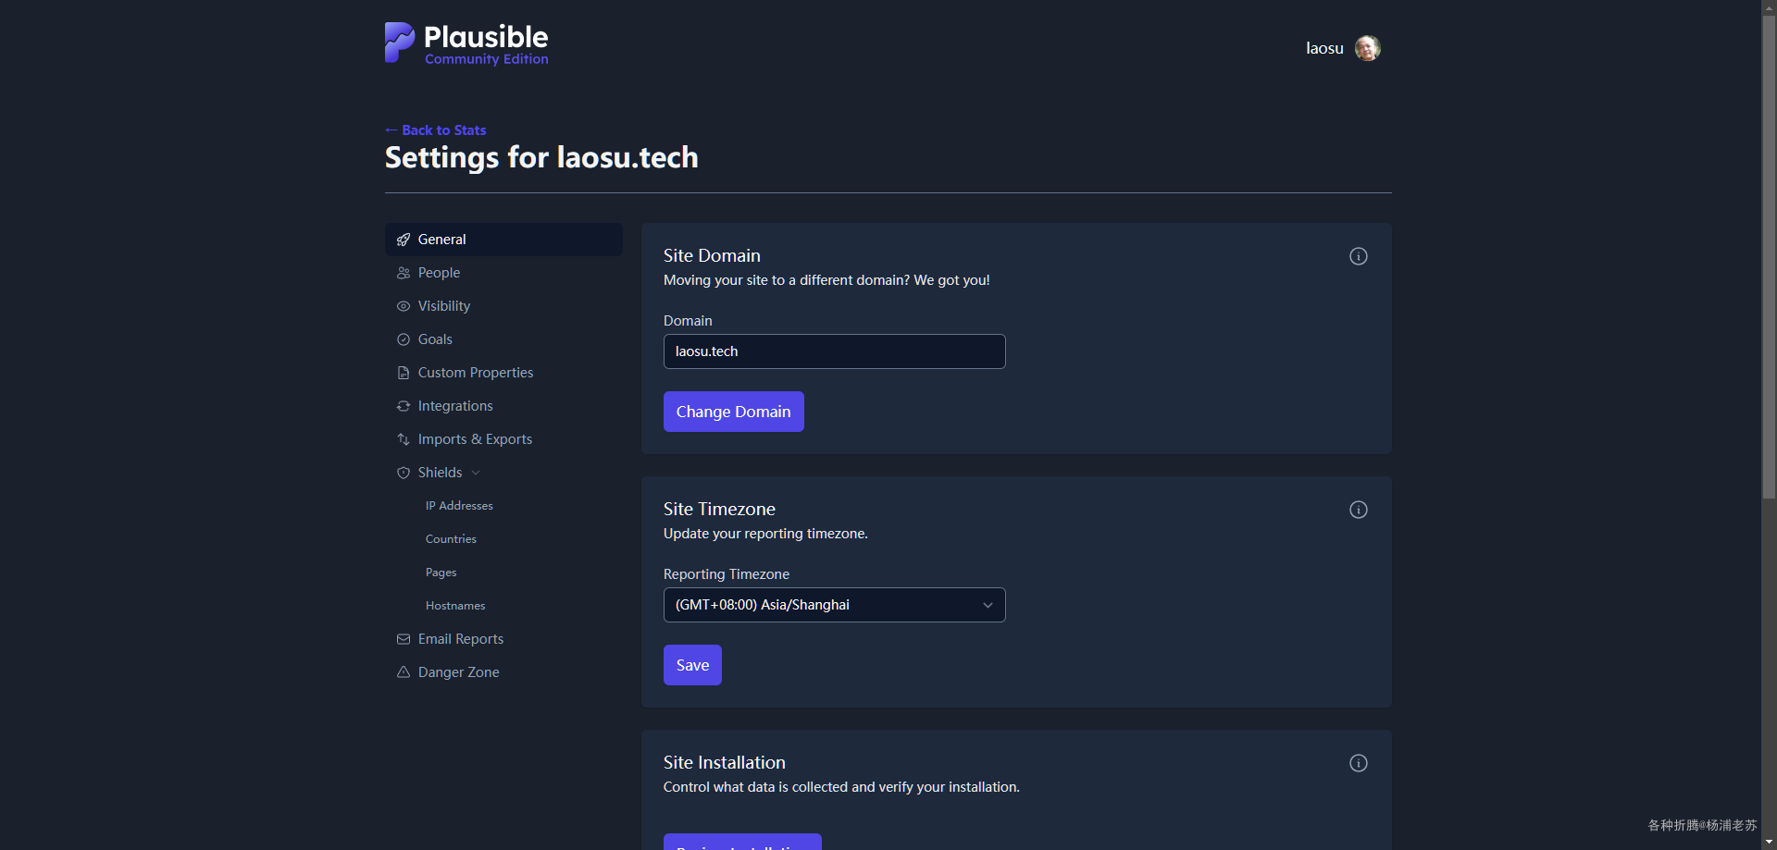
Task: Open the Reporting Timezone dropdown
Action: click(x=834, y=605)
